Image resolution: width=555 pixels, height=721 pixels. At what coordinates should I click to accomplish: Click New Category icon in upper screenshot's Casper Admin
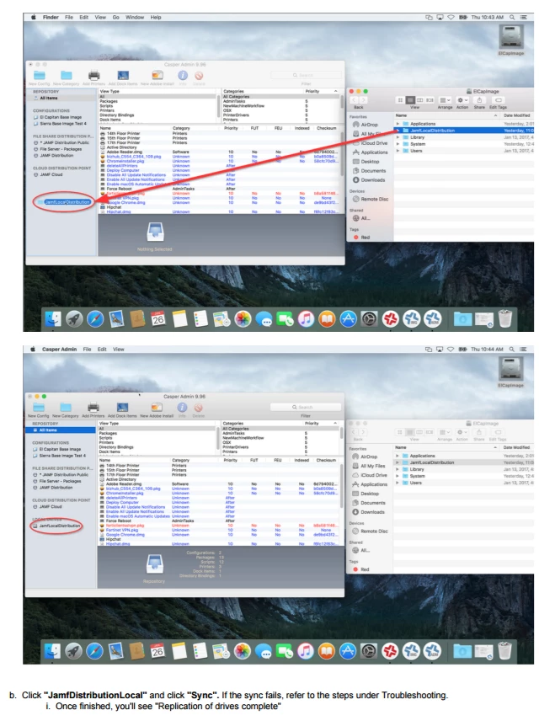tap(67, 76)
